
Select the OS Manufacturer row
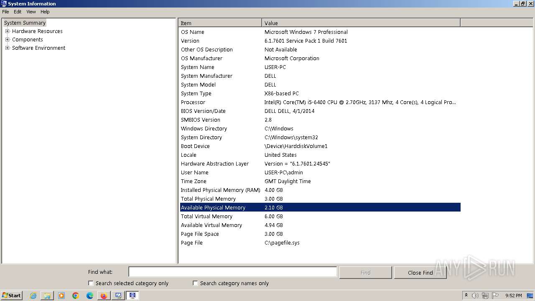point(320,59)
